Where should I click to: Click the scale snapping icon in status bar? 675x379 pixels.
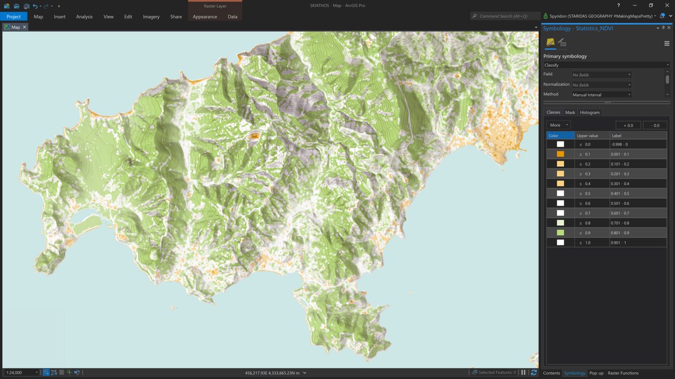pyautogui.click(x=46, y=372)
